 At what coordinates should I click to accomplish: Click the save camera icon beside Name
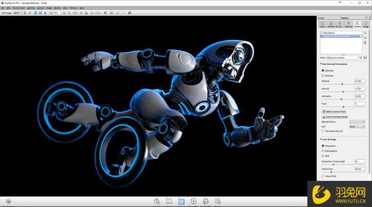(x=365, y=57)
